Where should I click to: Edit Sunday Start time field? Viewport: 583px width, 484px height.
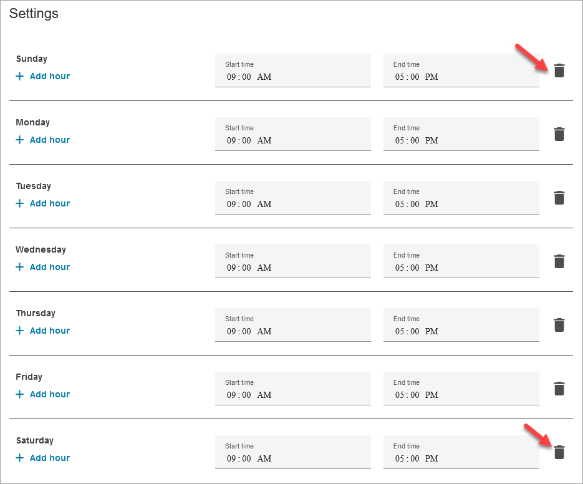pyautogui.click(x=293, y=70)
